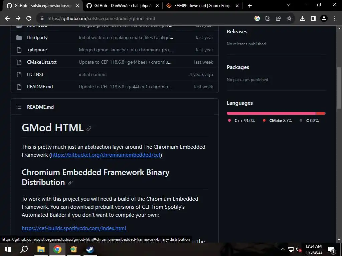The width and height of the screenshot is (342, 256).
Task: Click the thirdparty folder icon
Action: pos(19,38)
